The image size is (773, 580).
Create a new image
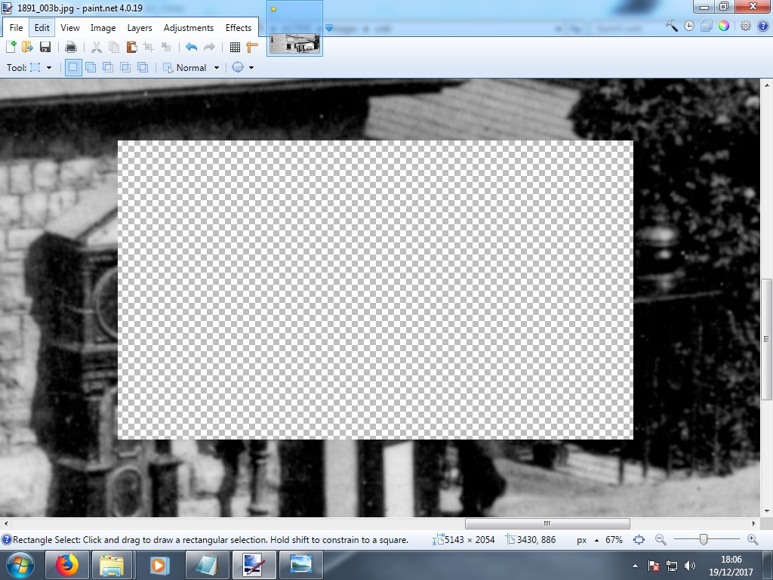(11, 46)
